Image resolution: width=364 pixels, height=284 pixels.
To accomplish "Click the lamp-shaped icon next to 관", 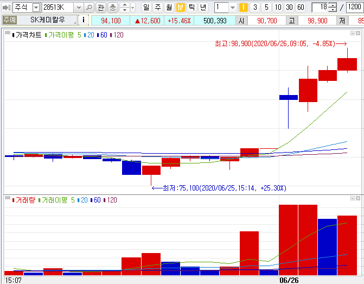I will point(113,8).
